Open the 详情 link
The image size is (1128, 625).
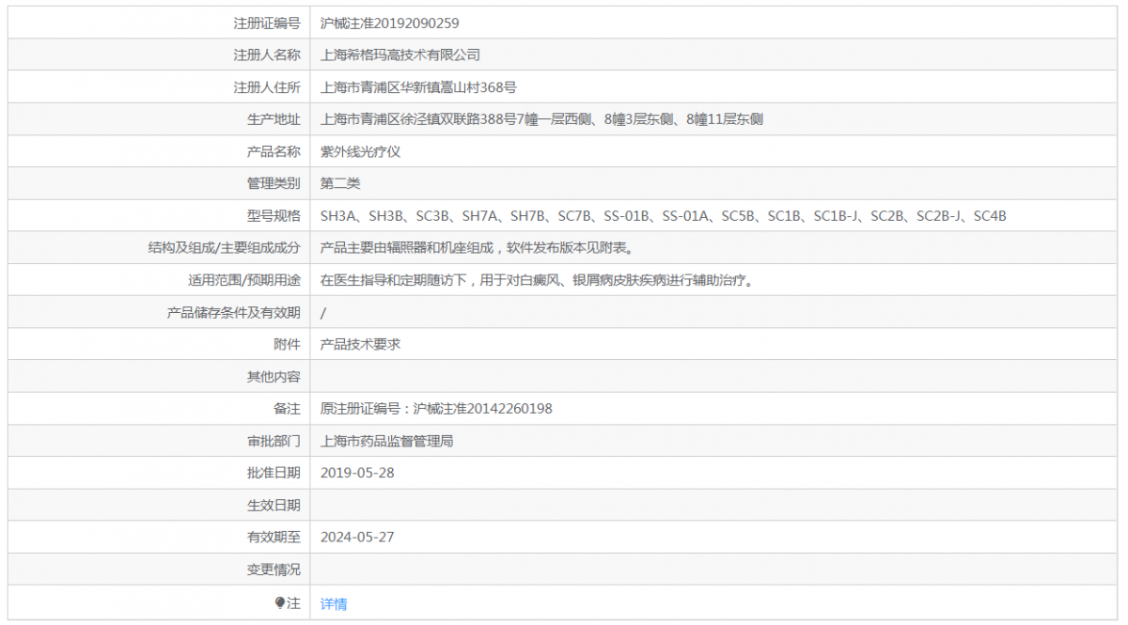tap(334, 604)
